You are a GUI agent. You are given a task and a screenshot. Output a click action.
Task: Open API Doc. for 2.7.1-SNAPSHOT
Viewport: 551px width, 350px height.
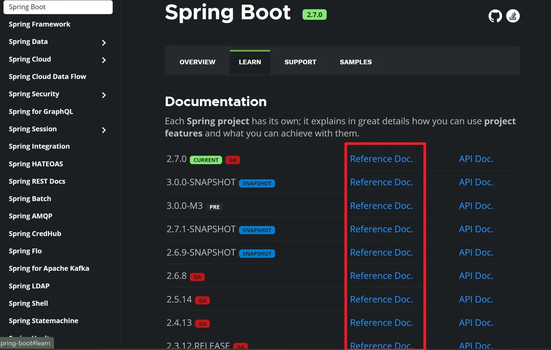476,229
